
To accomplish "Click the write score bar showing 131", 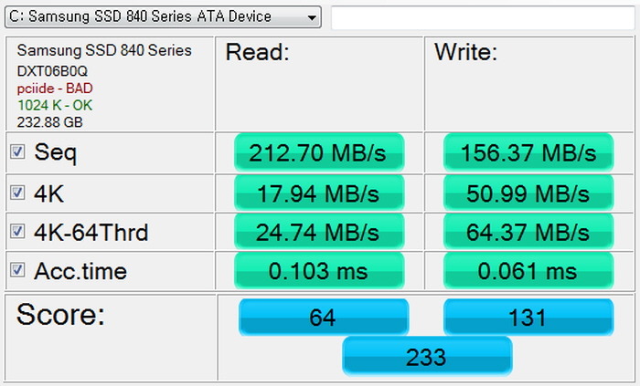I will [528, 318].
